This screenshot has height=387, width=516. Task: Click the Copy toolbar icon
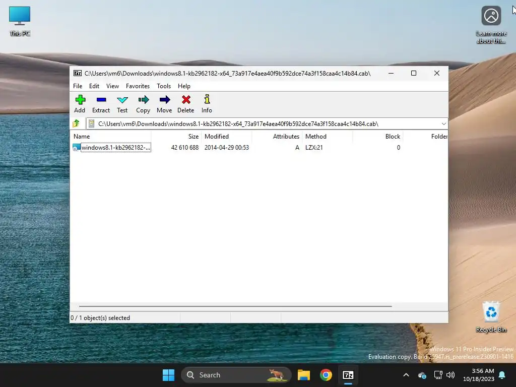point(143,100)
